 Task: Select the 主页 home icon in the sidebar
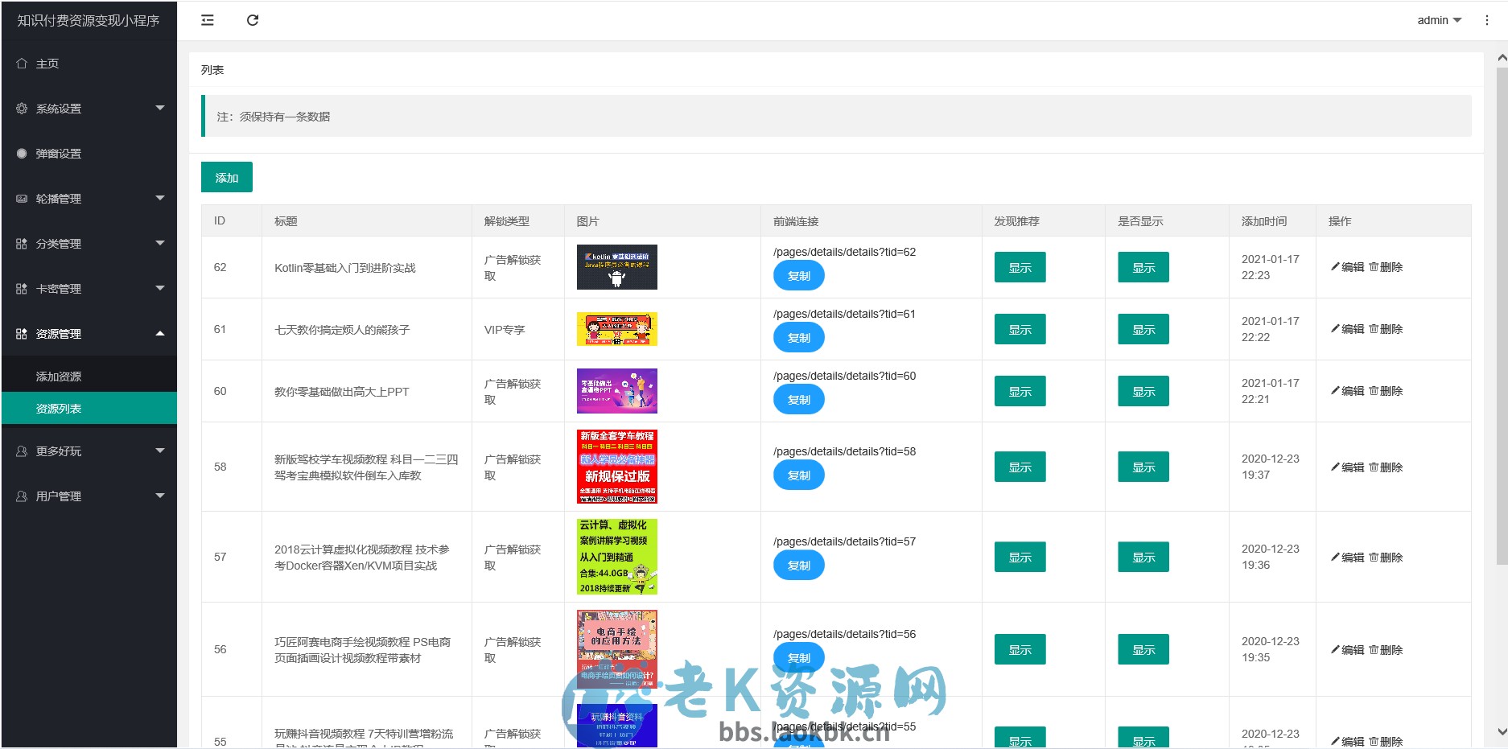pos(22,63)
